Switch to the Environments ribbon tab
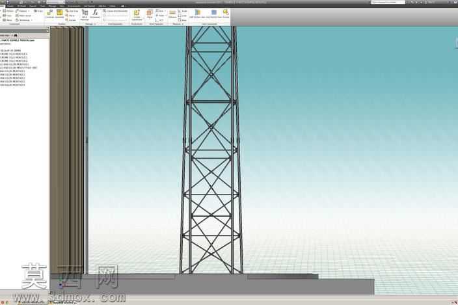The width and height of the screenshot is (458, 305). coord(74,6)
